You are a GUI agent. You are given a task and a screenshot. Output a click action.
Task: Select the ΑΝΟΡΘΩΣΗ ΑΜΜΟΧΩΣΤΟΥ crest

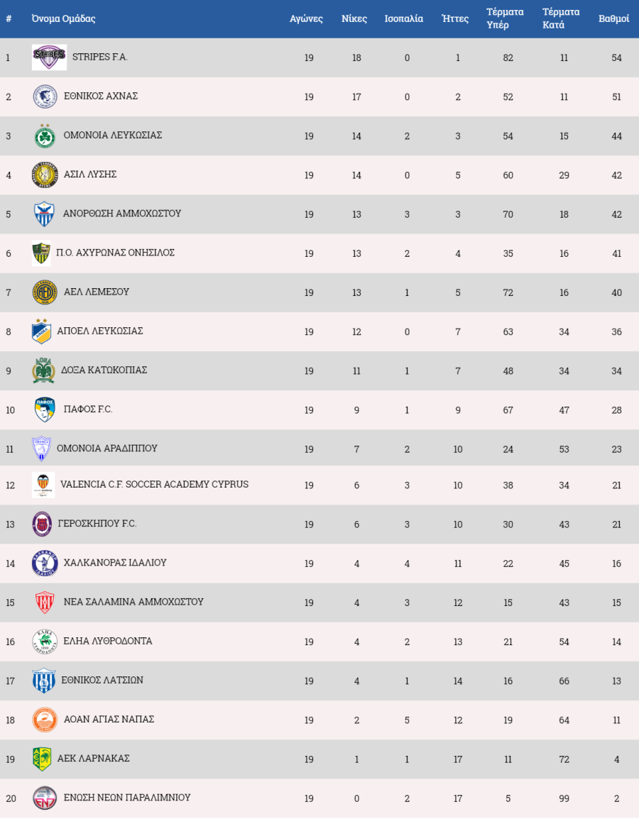click(x=45, y=214)
